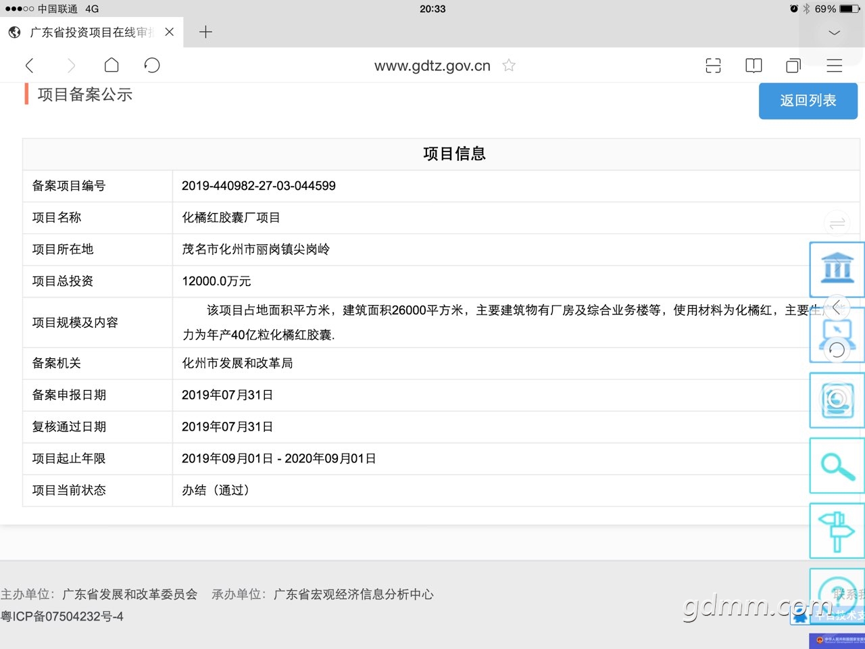Tap the floating left chevron button
The width and height of the screenshot is (865, 649).
[837, 308]
